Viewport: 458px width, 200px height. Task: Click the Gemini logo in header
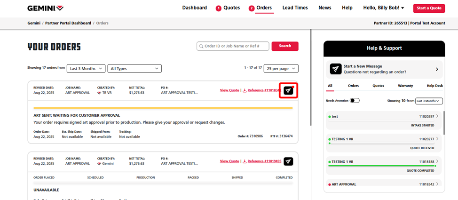[45, 8]
